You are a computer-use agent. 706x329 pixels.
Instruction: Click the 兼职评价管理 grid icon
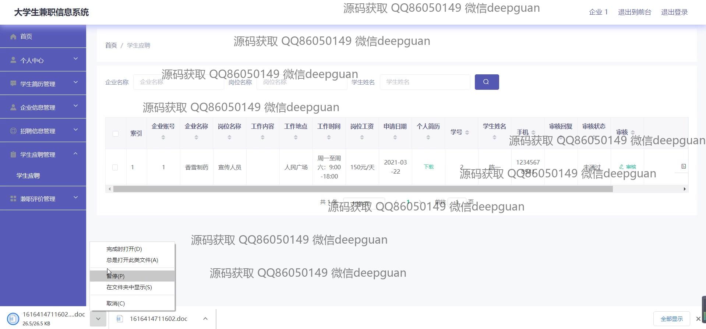point(13,199)
